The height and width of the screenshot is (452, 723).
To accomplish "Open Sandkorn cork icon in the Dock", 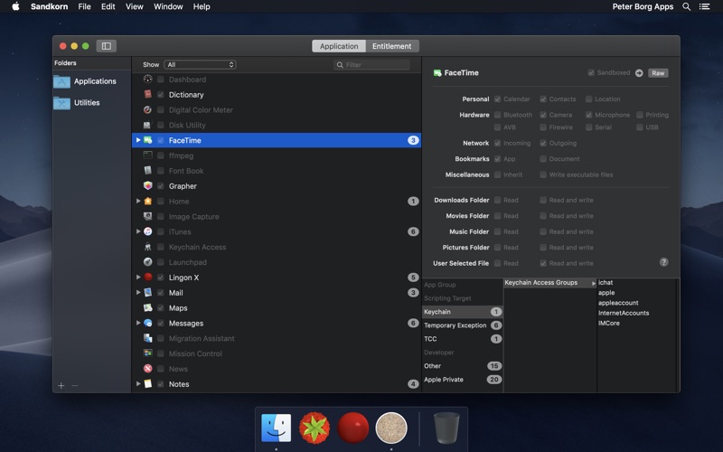I will click(x=391, y=428).
